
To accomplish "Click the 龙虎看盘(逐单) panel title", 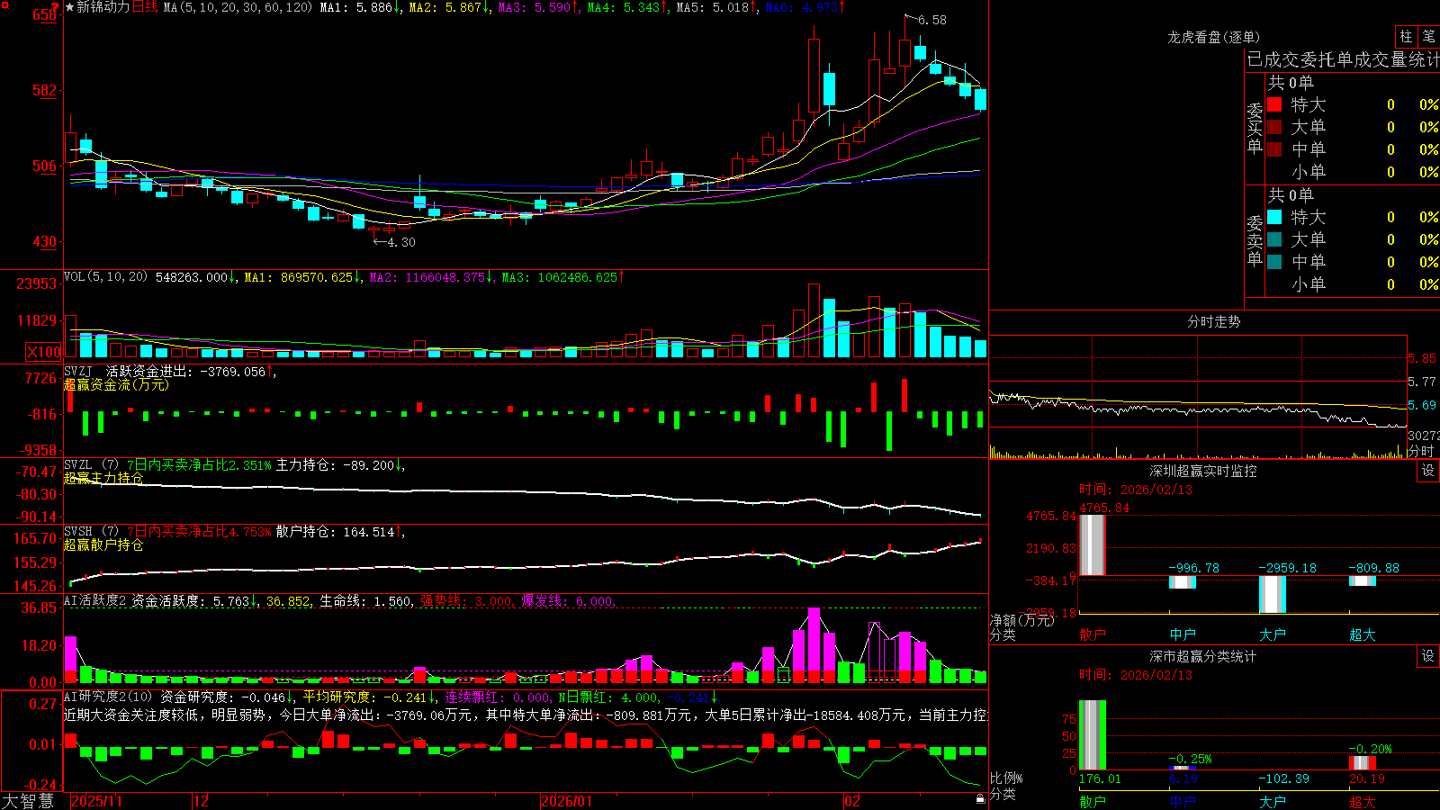I will click(1213, 37).
